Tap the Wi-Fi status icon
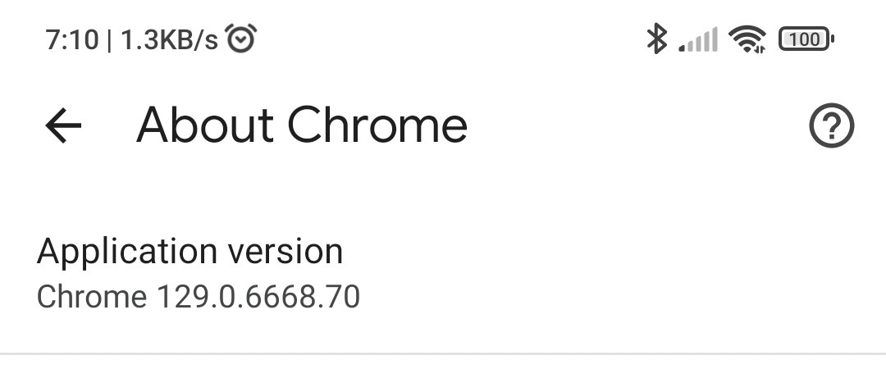 pyautogui.click(x=747, y=39)
